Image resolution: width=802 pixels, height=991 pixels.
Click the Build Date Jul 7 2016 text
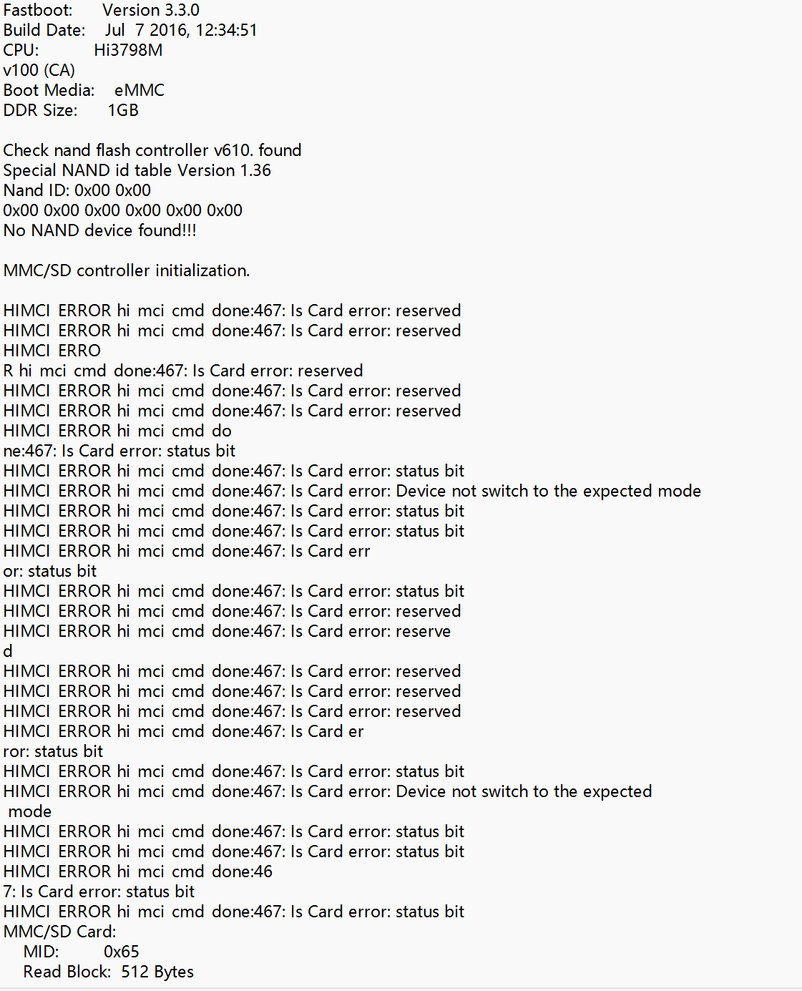click(129, 31)
